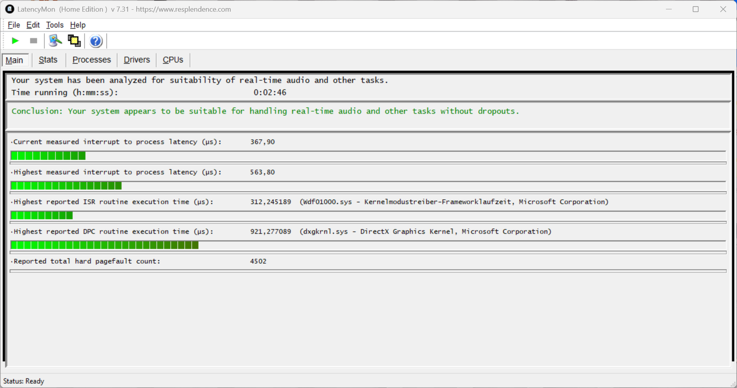Switch to the Processes tab
This screenshot has height=388, width=737.
pyautogui.click(x=92, y=60)
